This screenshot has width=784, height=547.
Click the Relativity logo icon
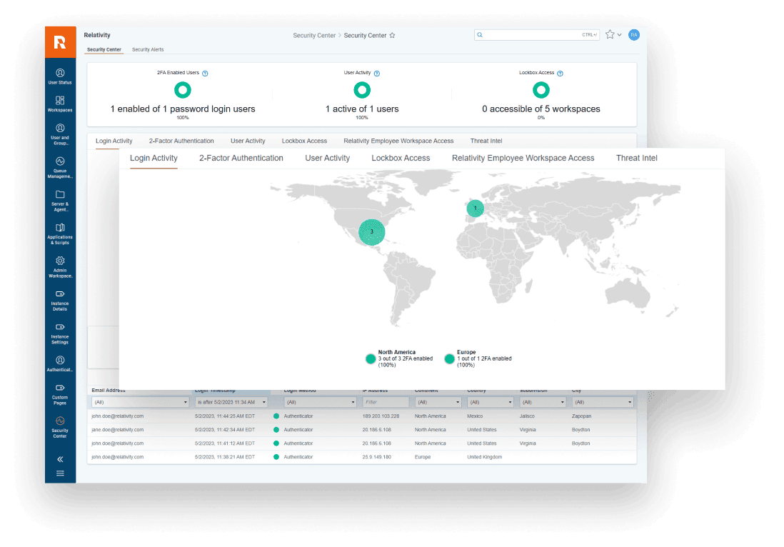click(x=60, y=43)
